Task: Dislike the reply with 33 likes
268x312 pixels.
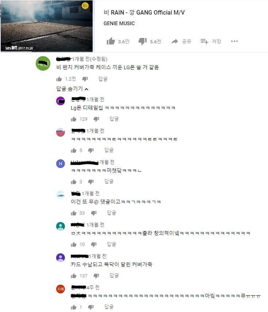Action: 94,213
